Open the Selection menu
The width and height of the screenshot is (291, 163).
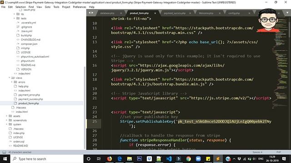pos(20,7)
